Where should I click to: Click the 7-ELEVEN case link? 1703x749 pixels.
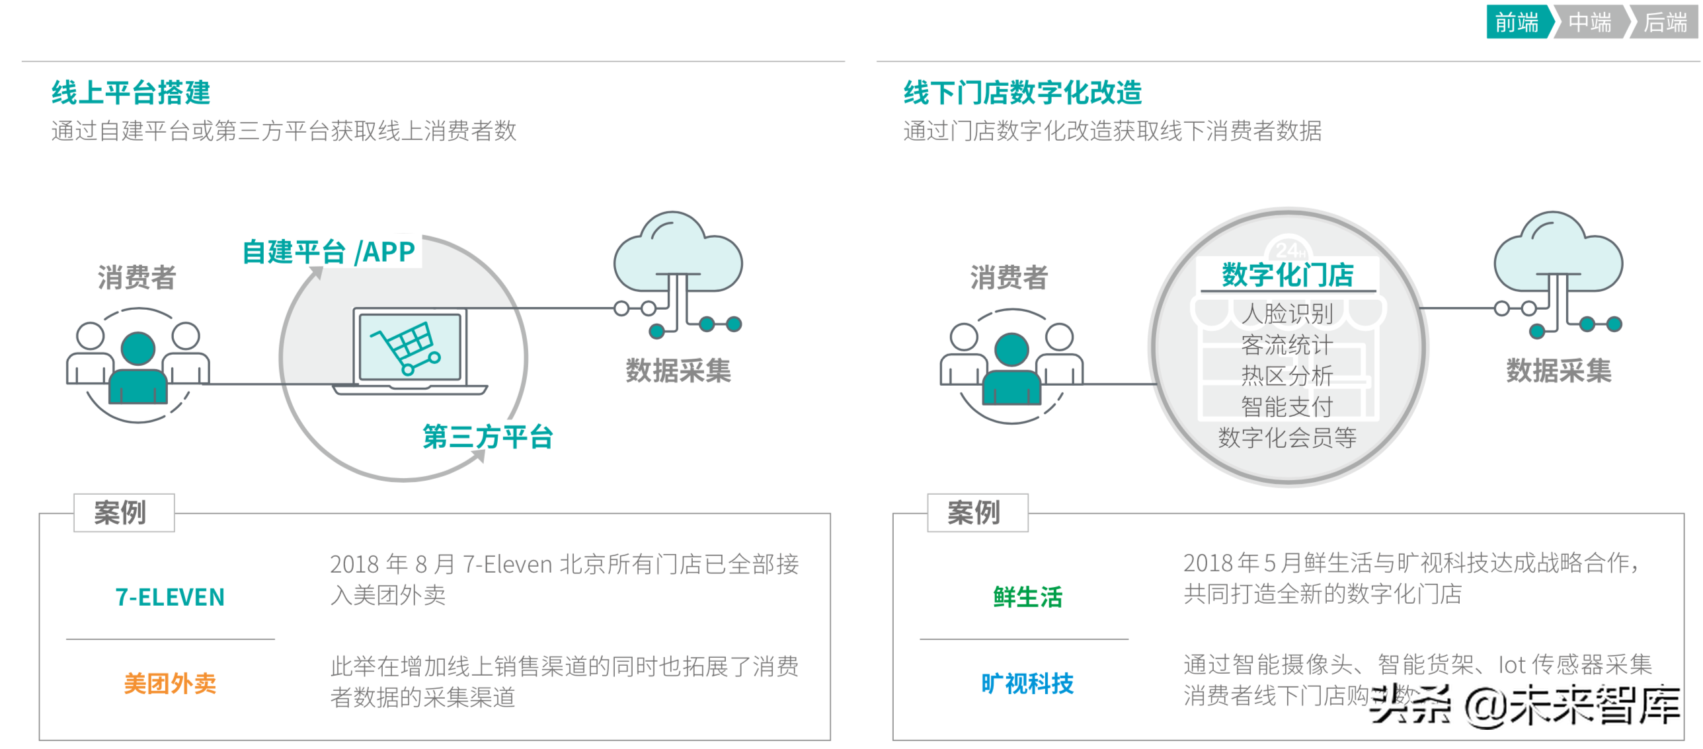[170, 598]
